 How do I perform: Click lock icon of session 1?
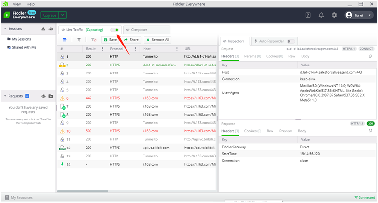pos(62,57)
